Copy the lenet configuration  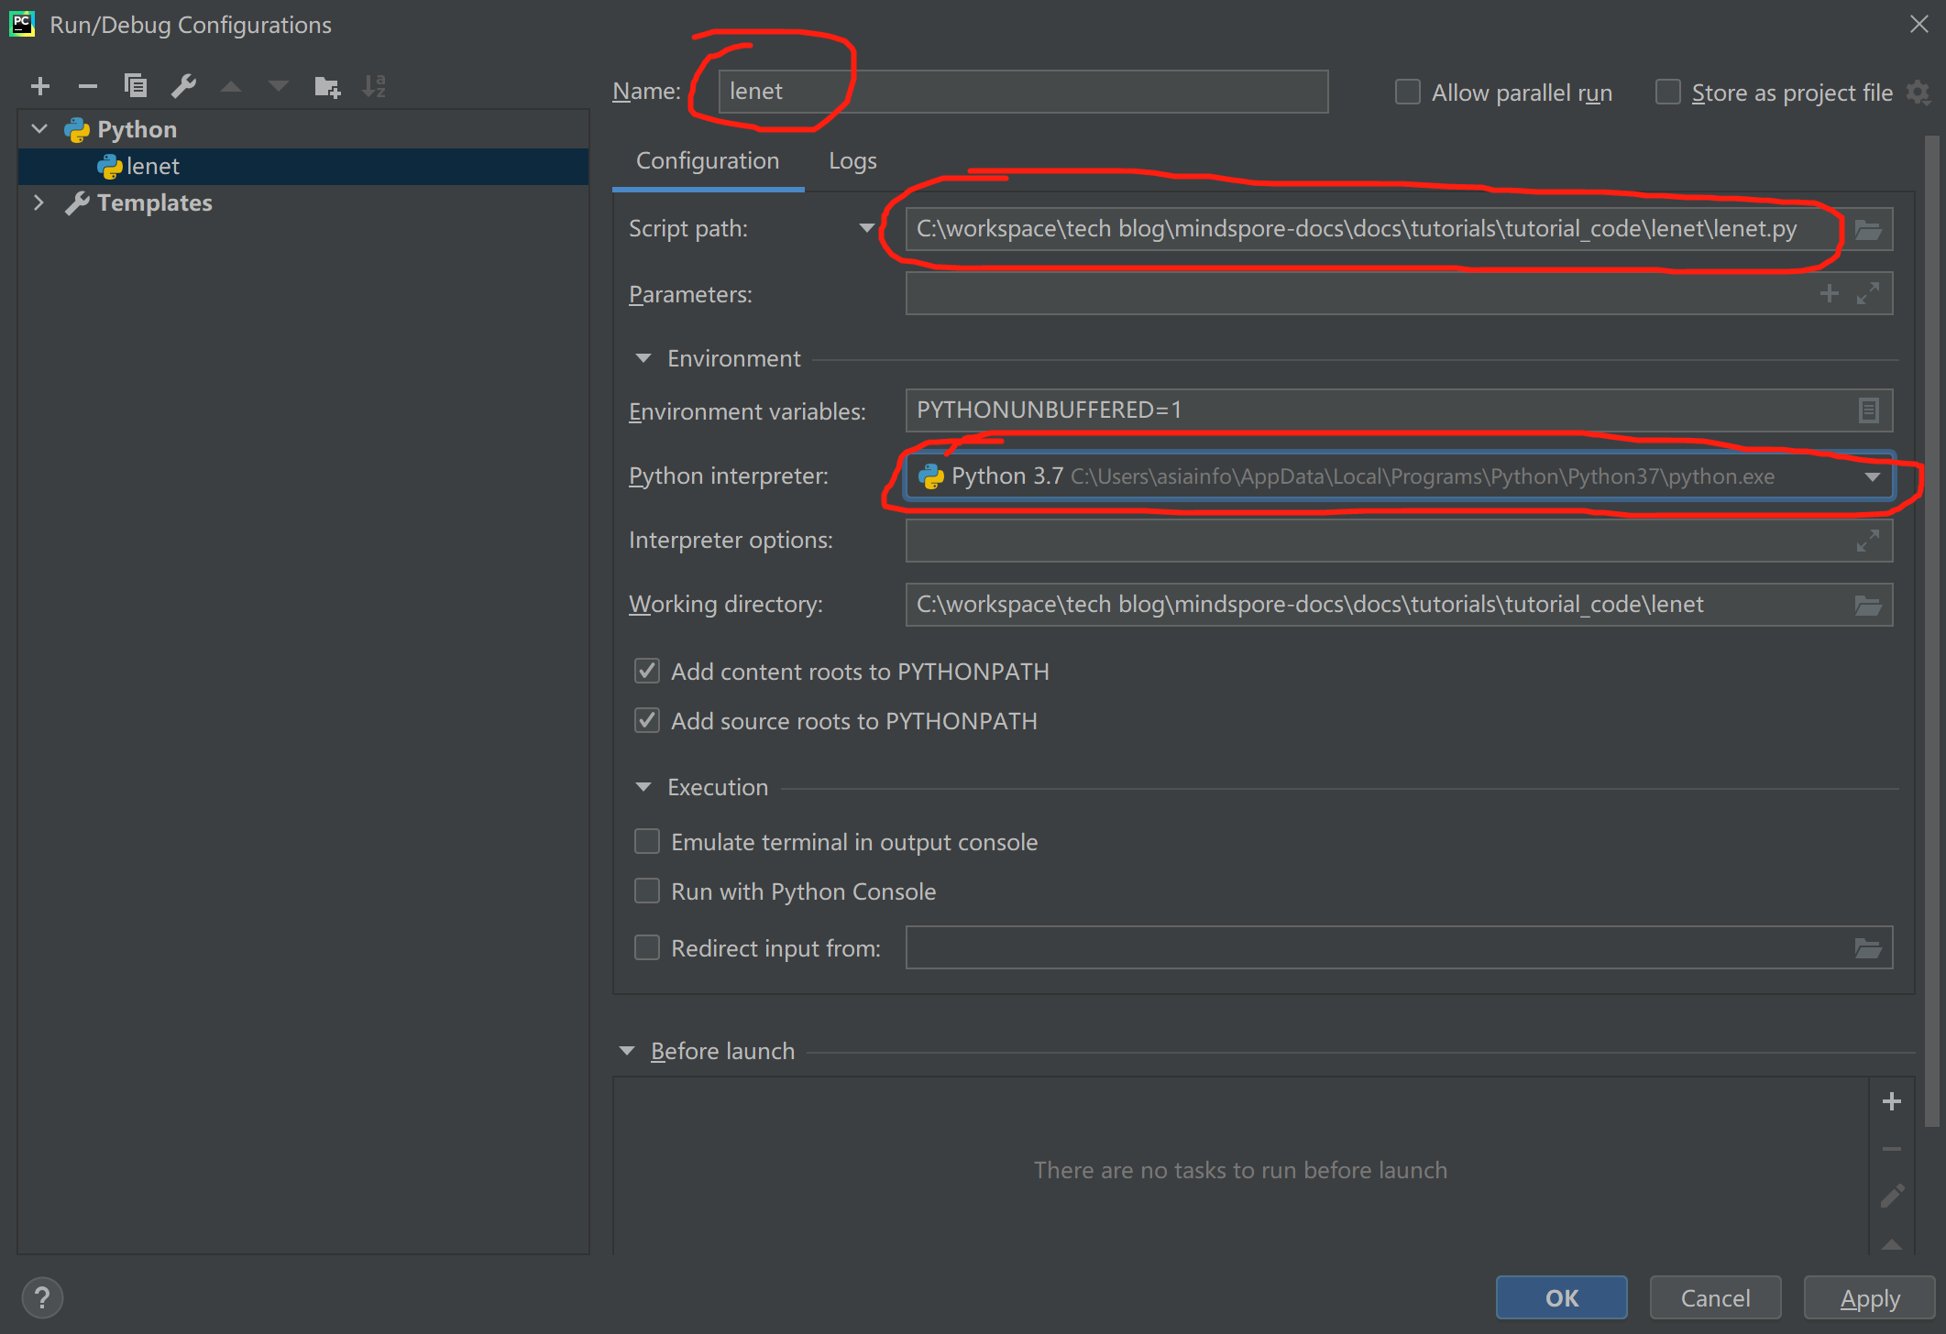[x=136, y=86]
